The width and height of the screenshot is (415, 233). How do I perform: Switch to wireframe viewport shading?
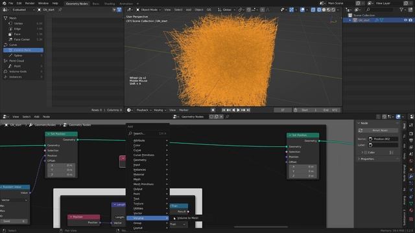(319, 10)
